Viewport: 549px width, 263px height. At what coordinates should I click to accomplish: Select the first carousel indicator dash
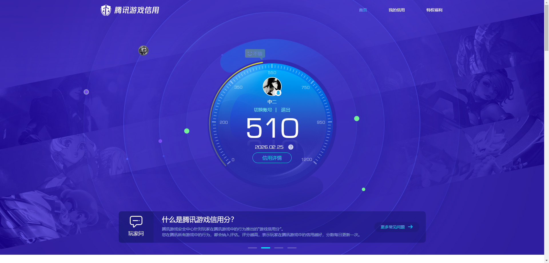[252, 248]
